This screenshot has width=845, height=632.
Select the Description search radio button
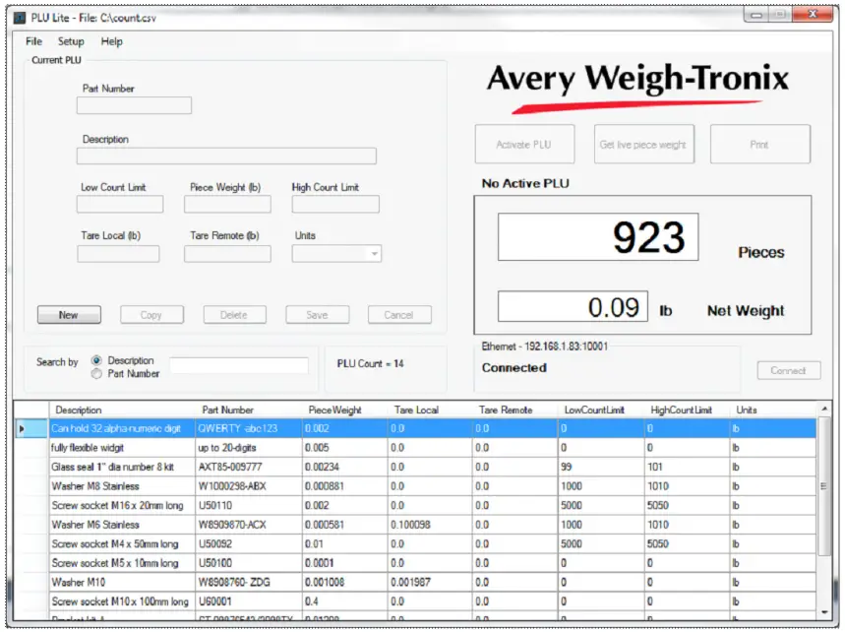click(94, 359)
